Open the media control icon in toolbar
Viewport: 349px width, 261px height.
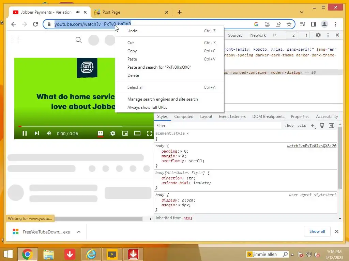pyautogui.click(x=303, y=24)
